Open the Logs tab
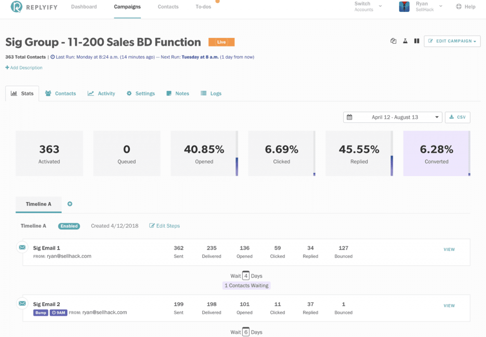 point(211,94)
